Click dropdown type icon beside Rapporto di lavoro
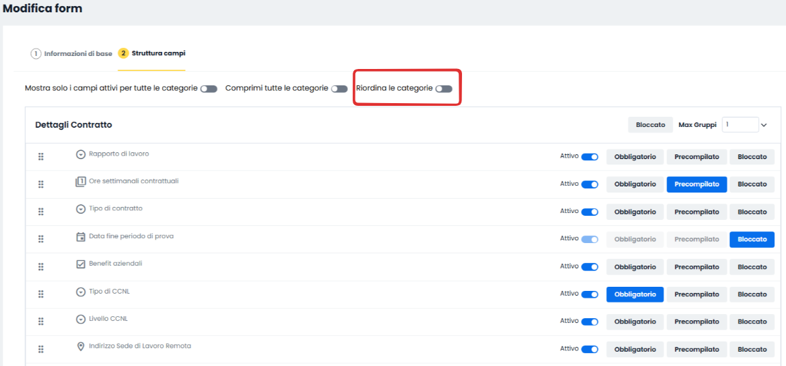Screen dimensions: 786x366 click(x=80, y=154)
